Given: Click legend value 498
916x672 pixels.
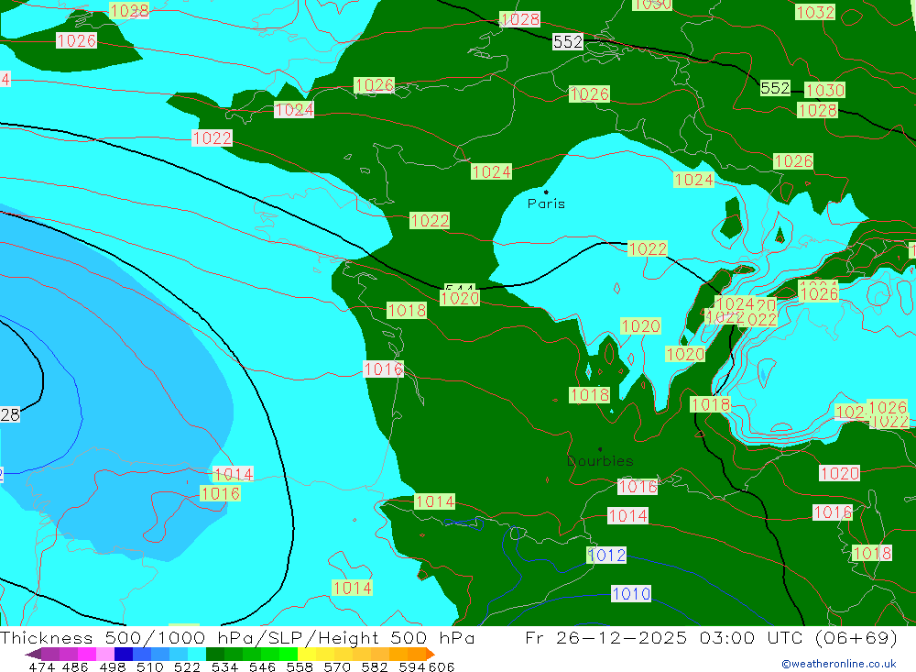Looking at the screenshot, I should (x=112, y=666).
